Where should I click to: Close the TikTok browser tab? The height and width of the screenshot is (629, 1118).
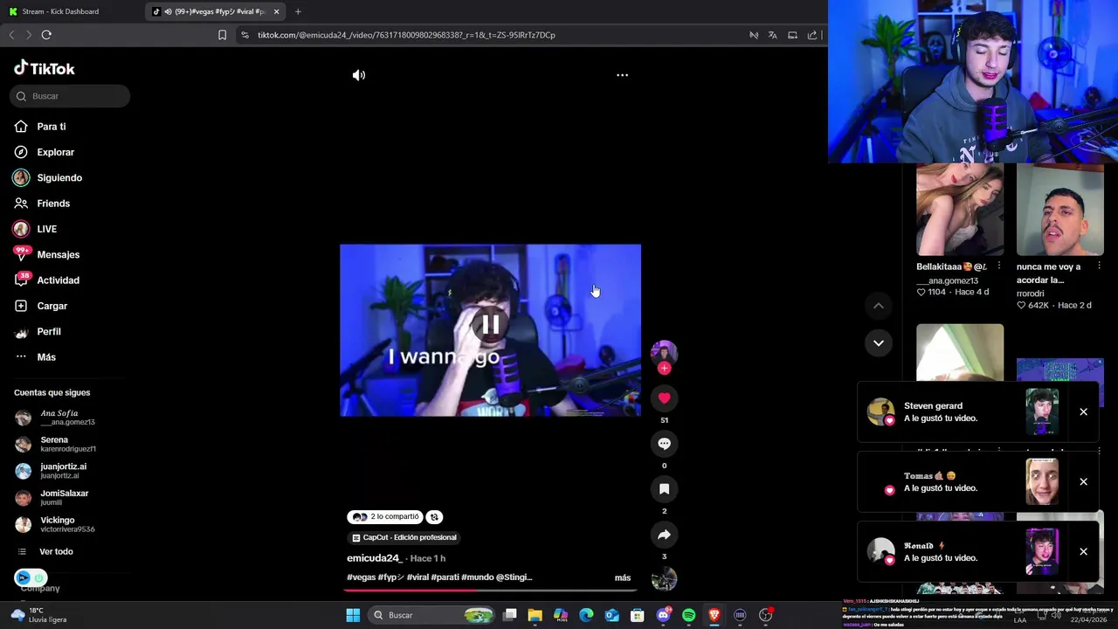pyautogui.click(x=276, y=11)
